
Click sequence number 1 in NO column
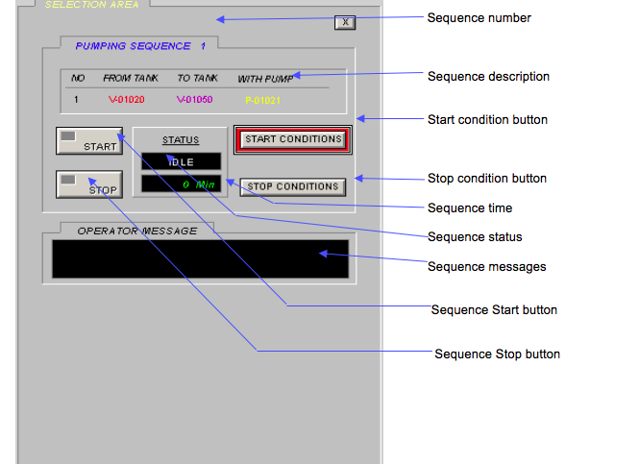76,98
